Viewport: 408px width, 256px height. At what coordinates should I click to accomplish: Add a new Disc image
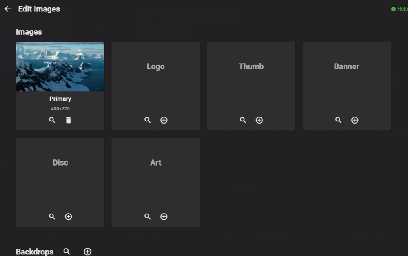click(x=68, y=216)
